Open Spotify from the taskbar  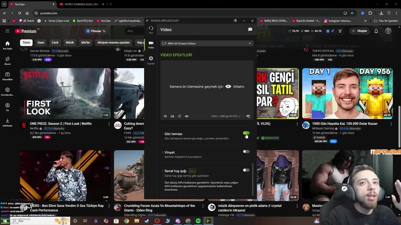[x=198, y=221]
